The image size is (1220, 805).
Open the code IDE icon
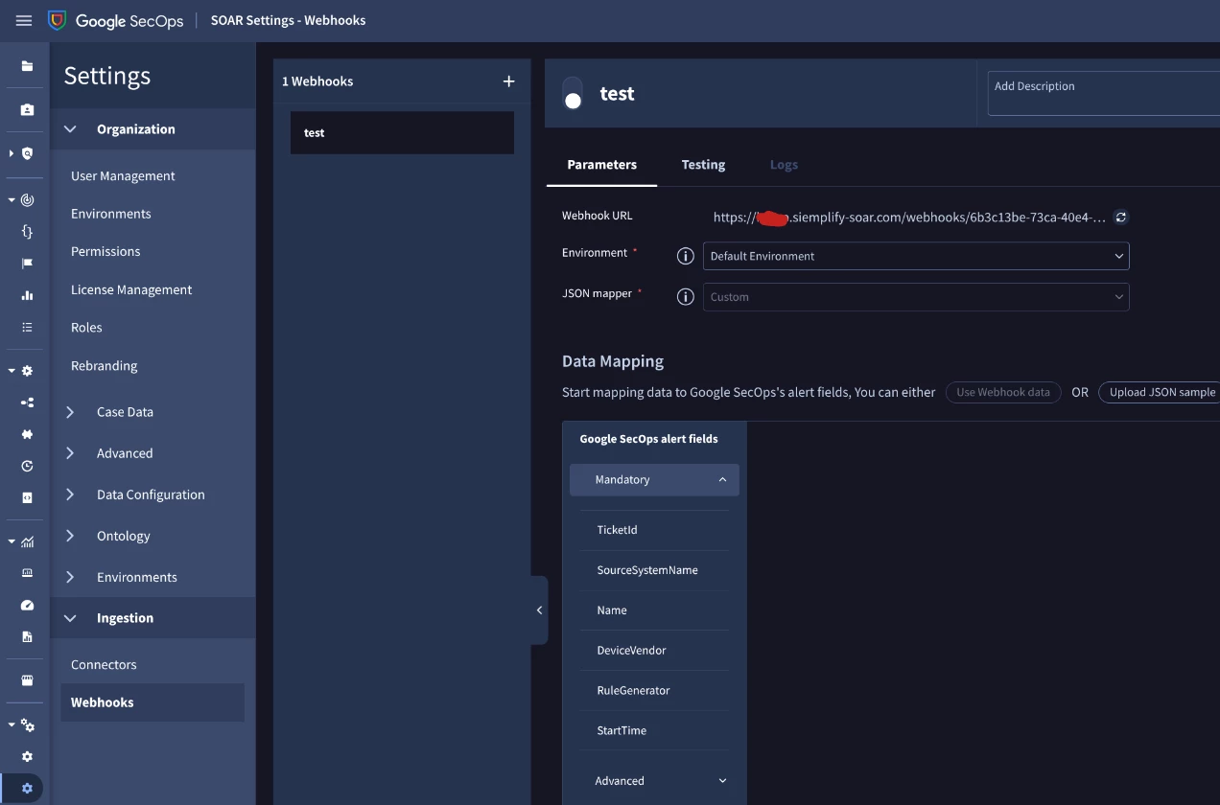pos(27,497)
